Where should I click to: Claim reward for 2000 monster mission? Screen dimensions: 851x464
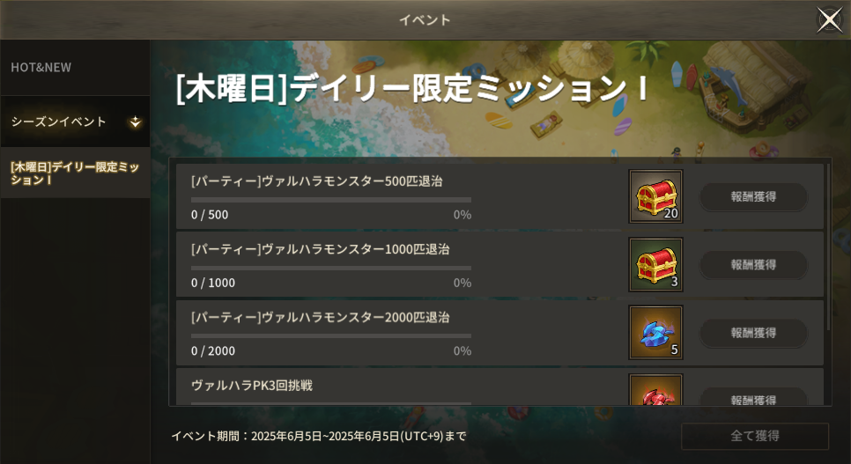753,333
